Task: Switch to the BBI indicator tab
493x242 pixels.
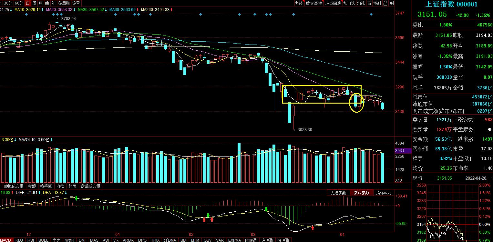Action: [183, 240]
